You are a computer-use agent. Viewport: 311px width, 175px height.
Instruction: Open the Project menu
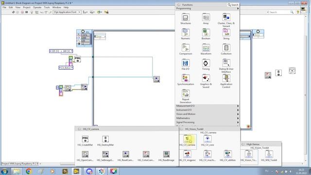27,7
